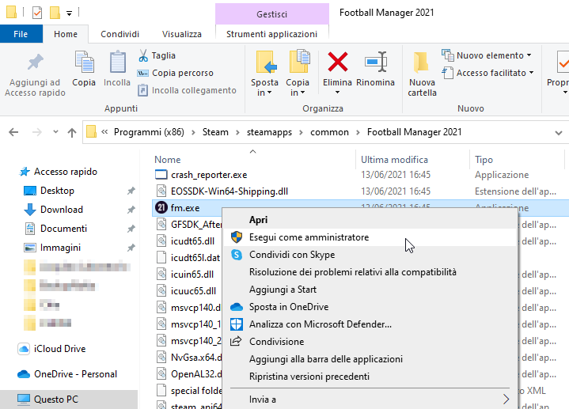Open the Nuovo elemento dropdown

(487, 55)
